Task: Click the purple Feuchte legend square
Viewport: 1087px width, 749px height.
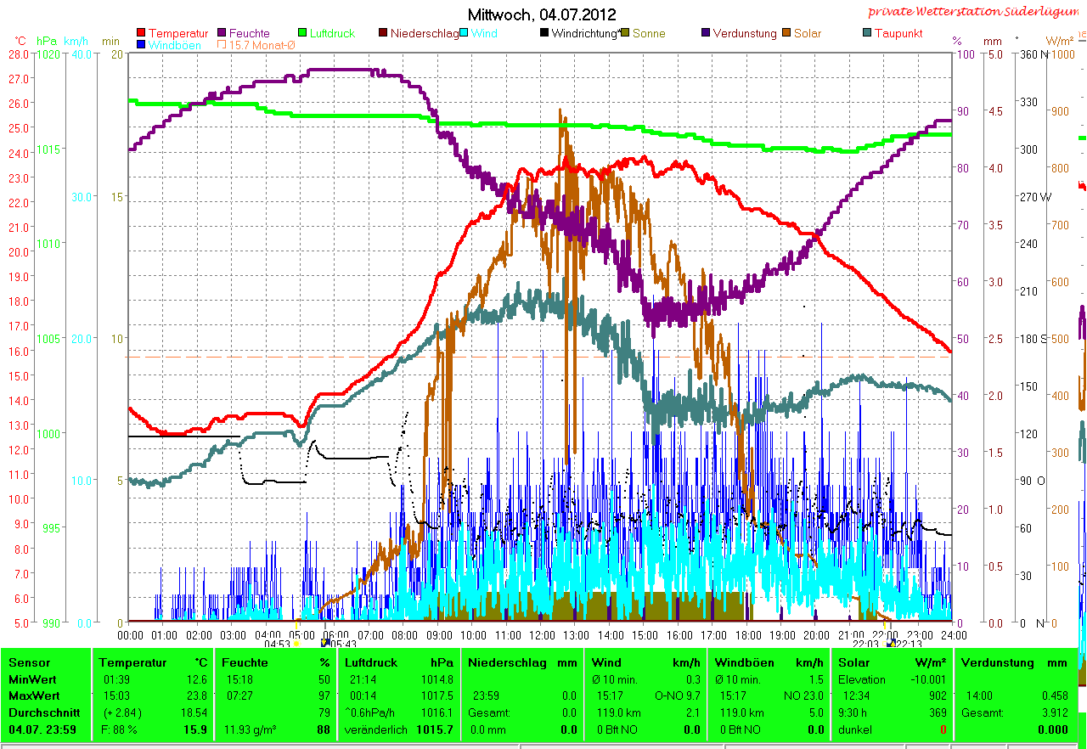Action: (x=222, y=34)
